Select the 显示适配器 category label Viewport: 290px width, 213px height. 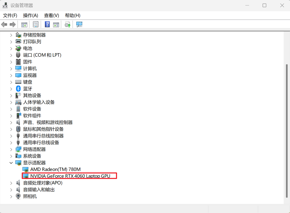(34, 163)
